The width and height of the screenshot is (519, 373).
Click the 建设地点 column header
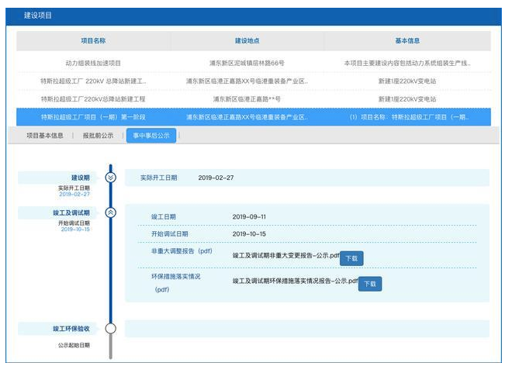247,40
